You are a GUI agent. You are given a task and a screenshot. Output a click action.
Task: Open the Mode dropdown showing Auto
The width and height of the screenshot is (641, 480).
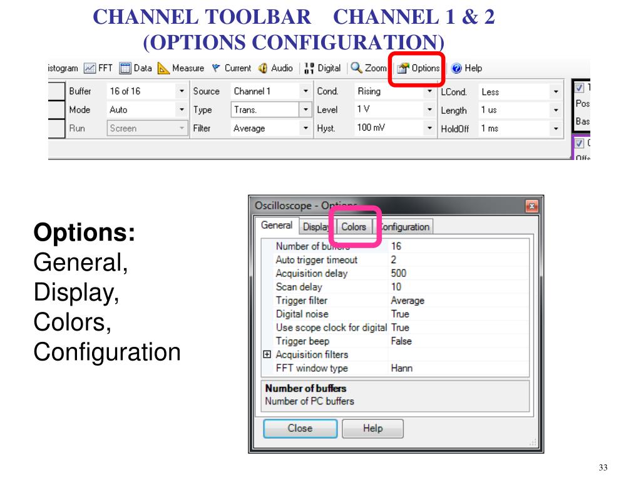(146, 110)
